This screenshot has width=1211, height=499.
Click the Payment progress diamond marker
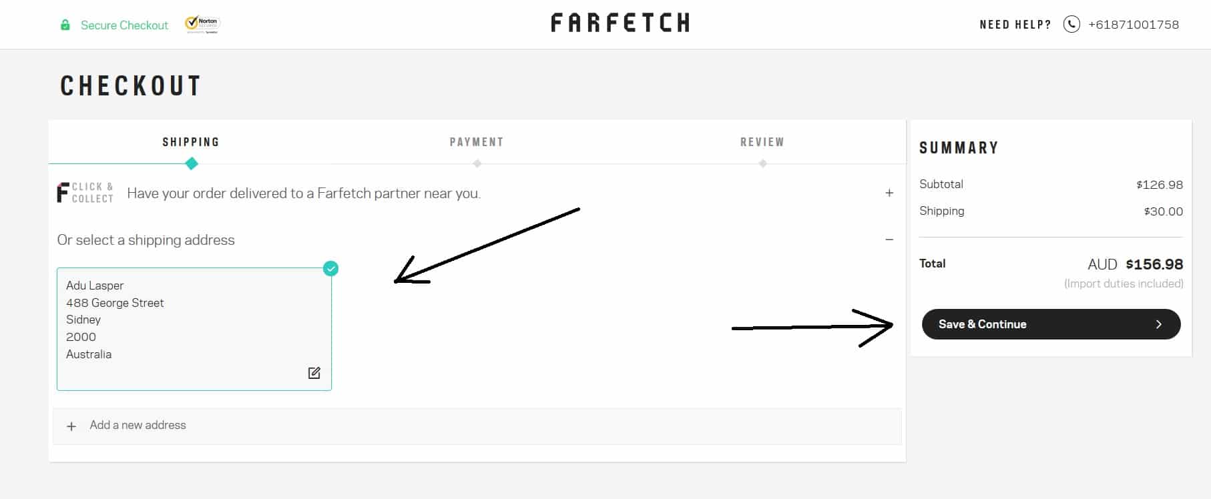[x=477, y=163]
